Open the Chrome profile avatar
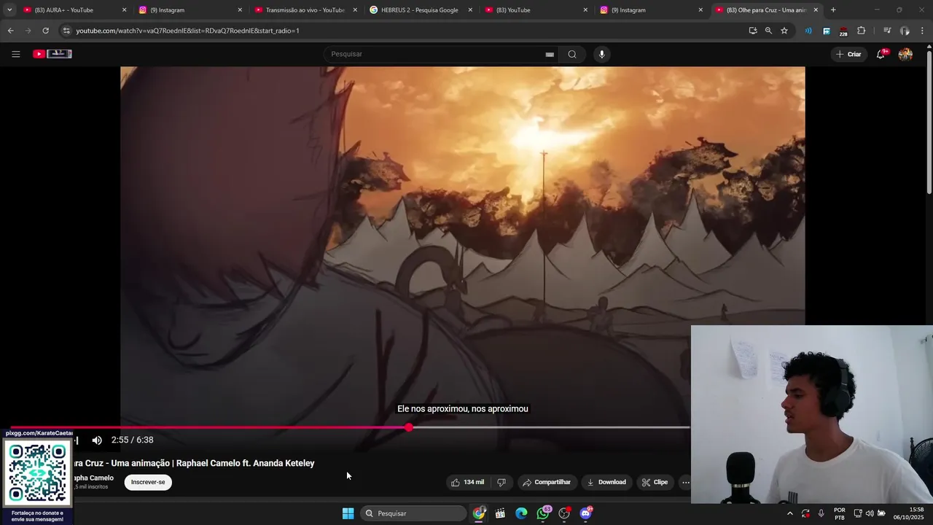The height and width of the screenshot is (525, 933). point(905,31)
